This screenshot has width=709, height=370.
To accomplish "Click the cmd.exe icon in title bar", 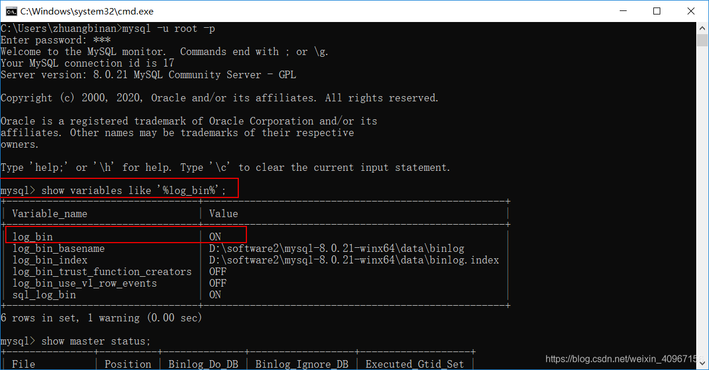I will point(10,10).
